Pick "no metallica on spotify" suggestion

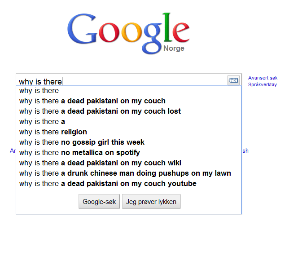coord(129,153)
